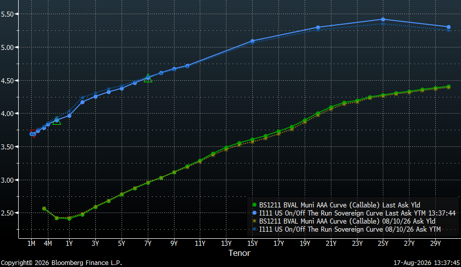Click the 25Y tenor axis label
Screen dimensions: 461x267
(383, 243)
